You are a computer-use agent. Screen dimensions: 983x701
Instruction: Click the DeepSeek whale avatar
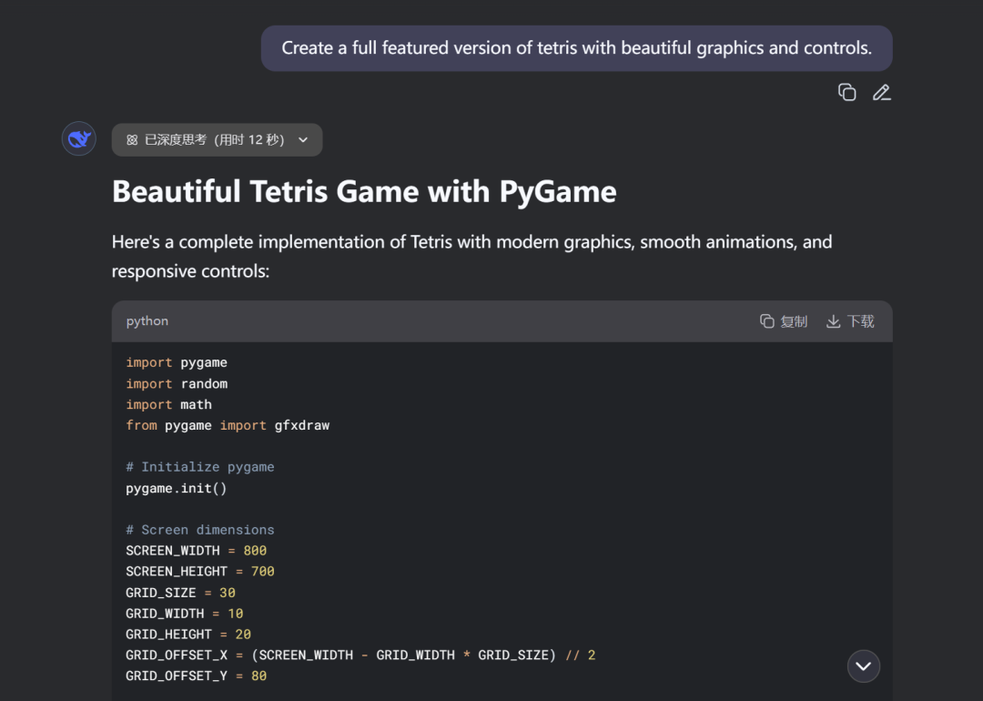pyautogui.click(x=79, y=138)
